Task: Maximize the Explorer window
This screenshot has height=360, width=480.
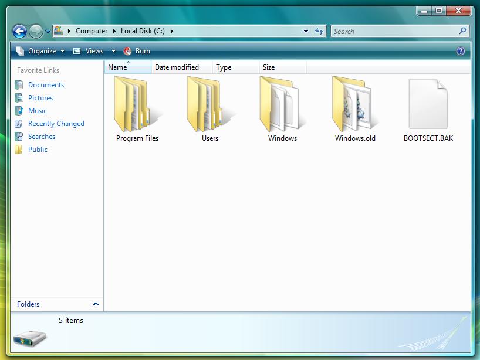Action: pos(439,11)
